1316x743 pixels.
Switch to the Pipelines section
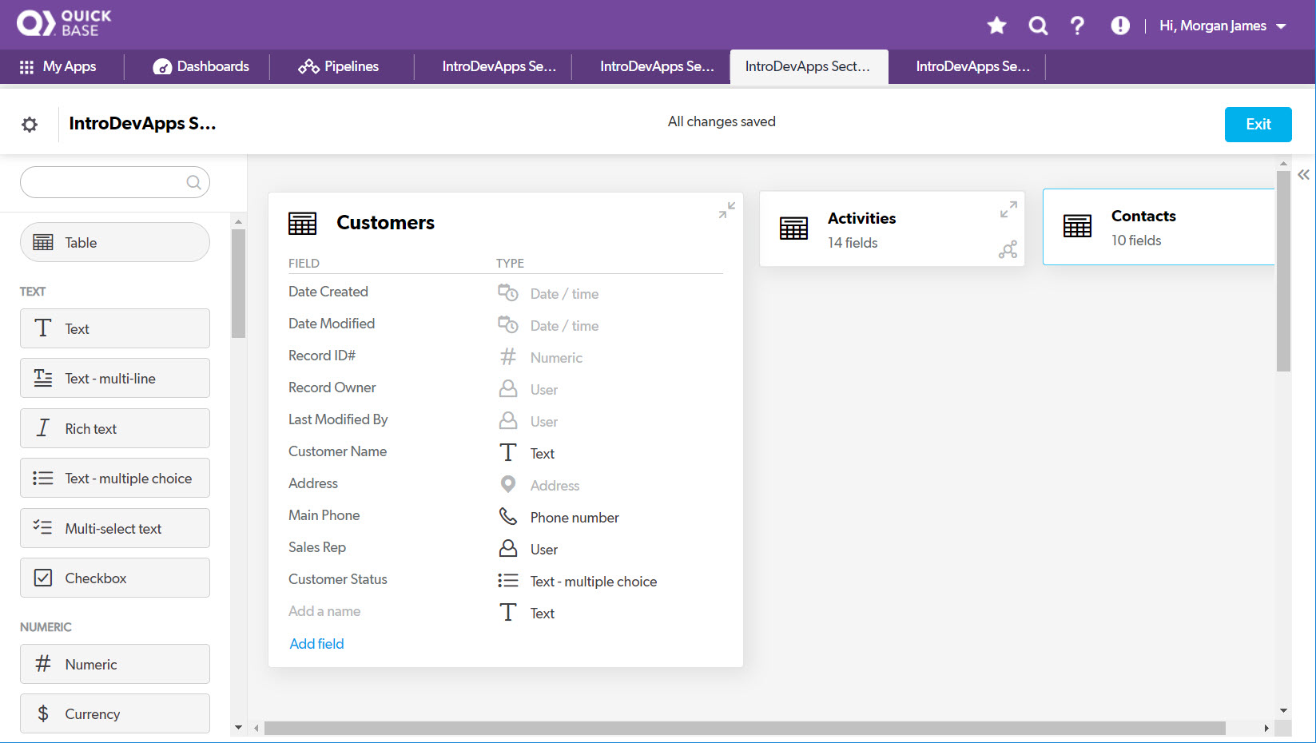(x=339, y=66)
